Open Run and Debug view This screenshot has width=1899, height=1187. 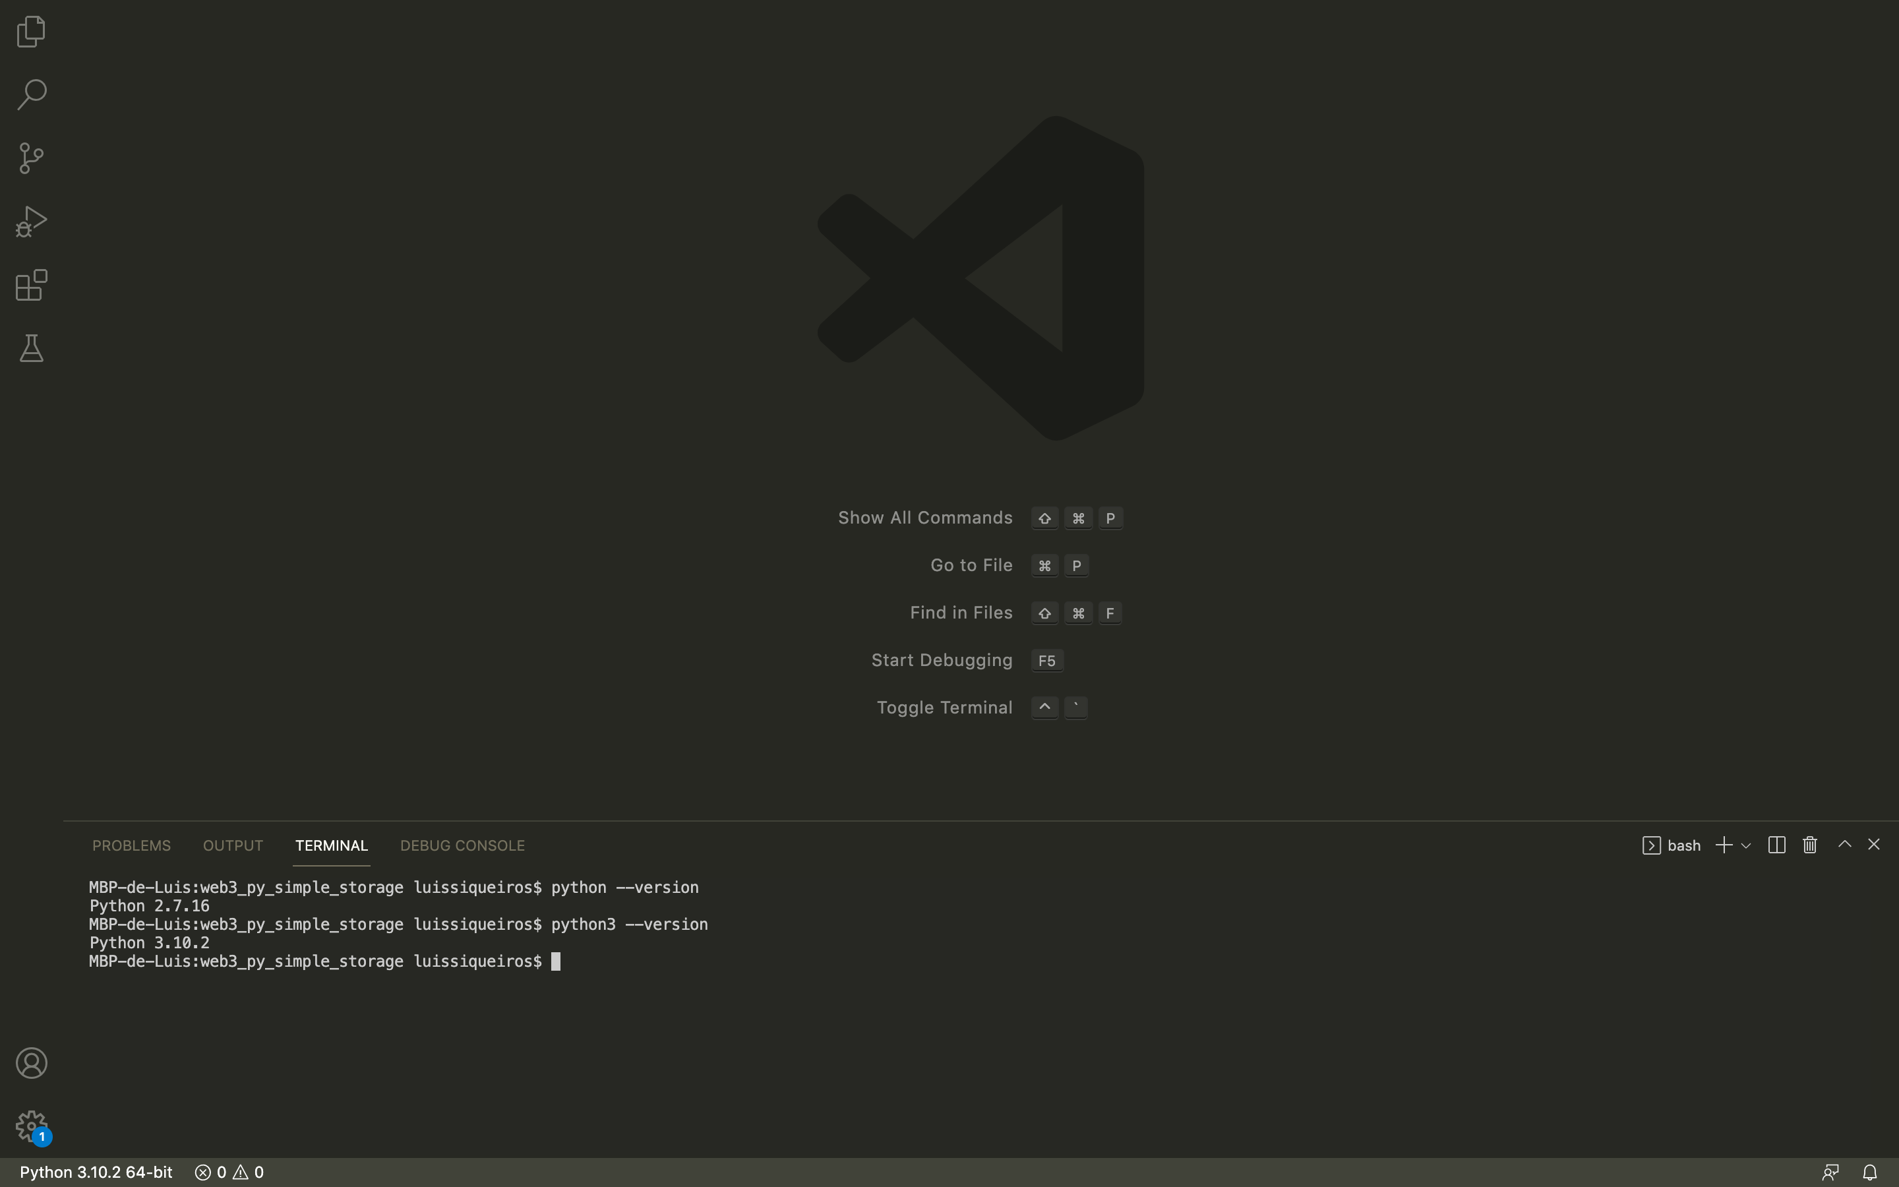click(x=32, y=222)
